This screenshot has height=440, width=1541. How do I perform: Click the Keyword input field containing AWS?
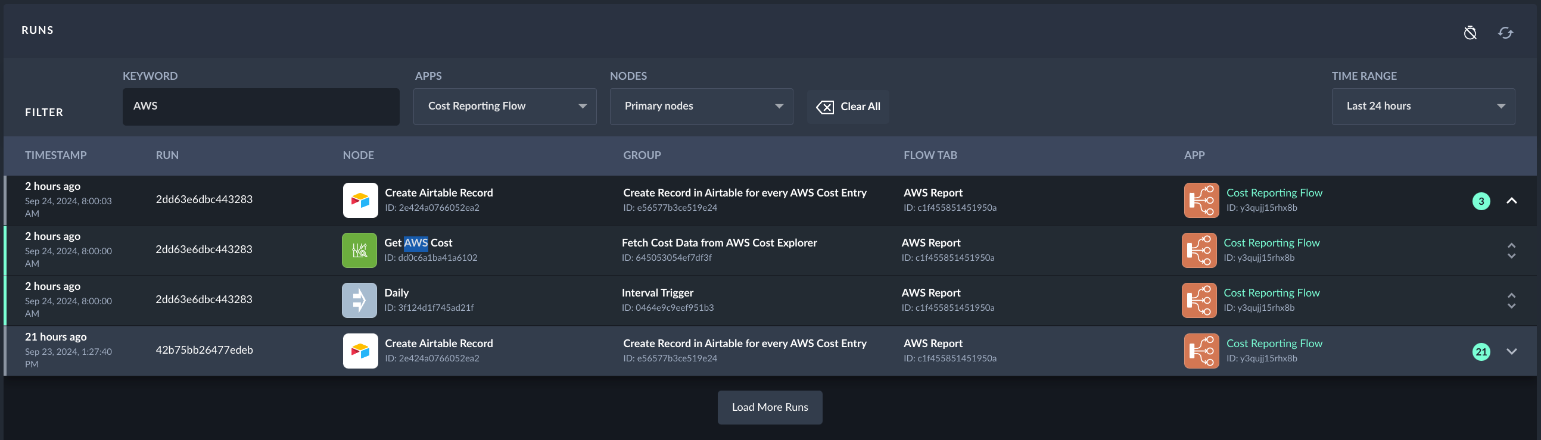261,107
